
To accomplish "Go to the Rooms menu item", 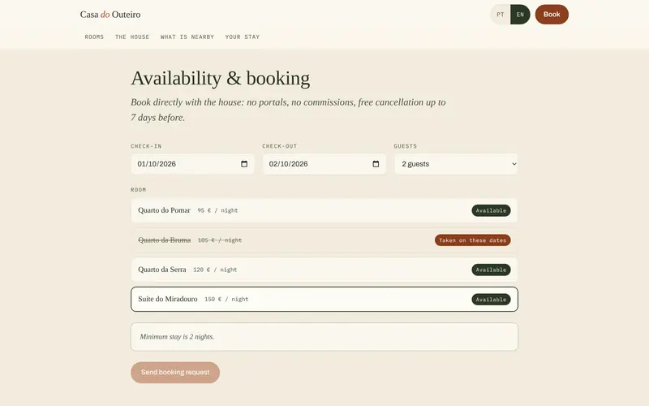I will click(94, 37).
